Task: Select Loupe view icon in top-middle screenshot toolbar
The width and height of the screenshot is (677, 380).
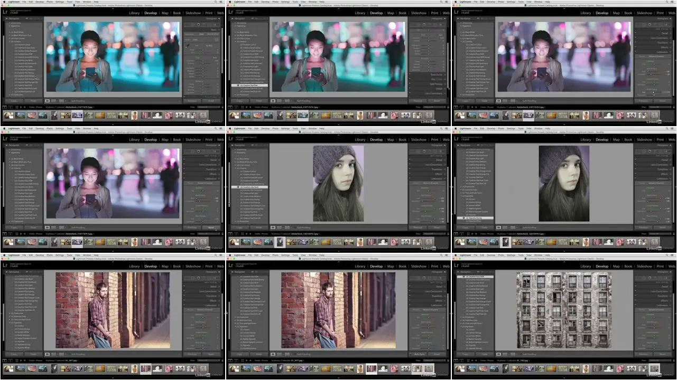Action: click(272, 101)
